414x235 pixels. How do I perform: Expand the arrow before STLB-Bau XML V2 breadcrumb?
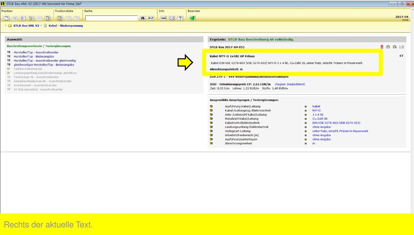(6, 26)
